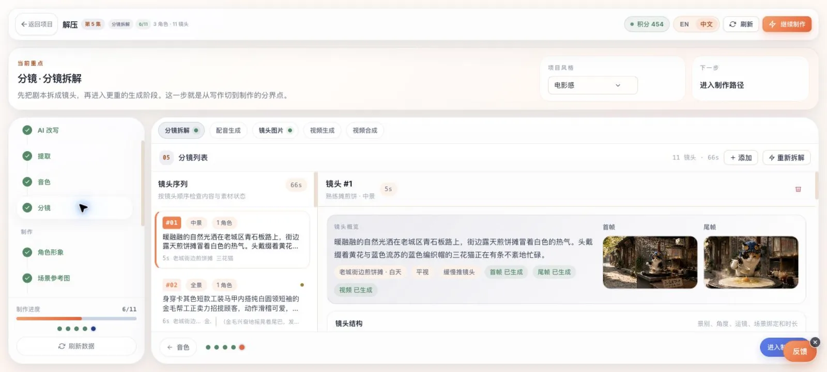The image size is (827, 372).
Task: Select the AI 改写 step in sidebar
Action: point(75,131)
